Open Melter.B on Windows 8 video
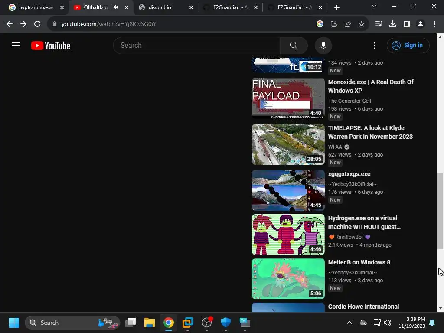The image size is (444, 333). [x=359, y=262]
